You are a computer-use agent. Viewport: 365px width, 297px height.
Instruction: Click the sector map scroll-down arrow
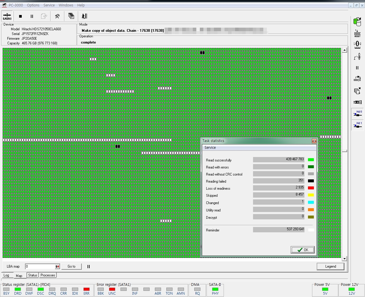click(344, 259)
